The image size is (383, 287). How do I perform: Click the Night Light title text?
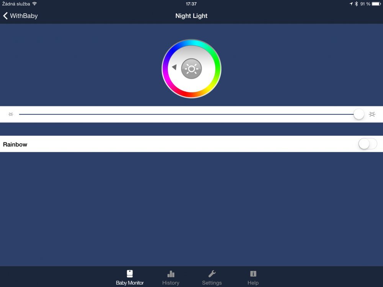click(x=191, y=16)
